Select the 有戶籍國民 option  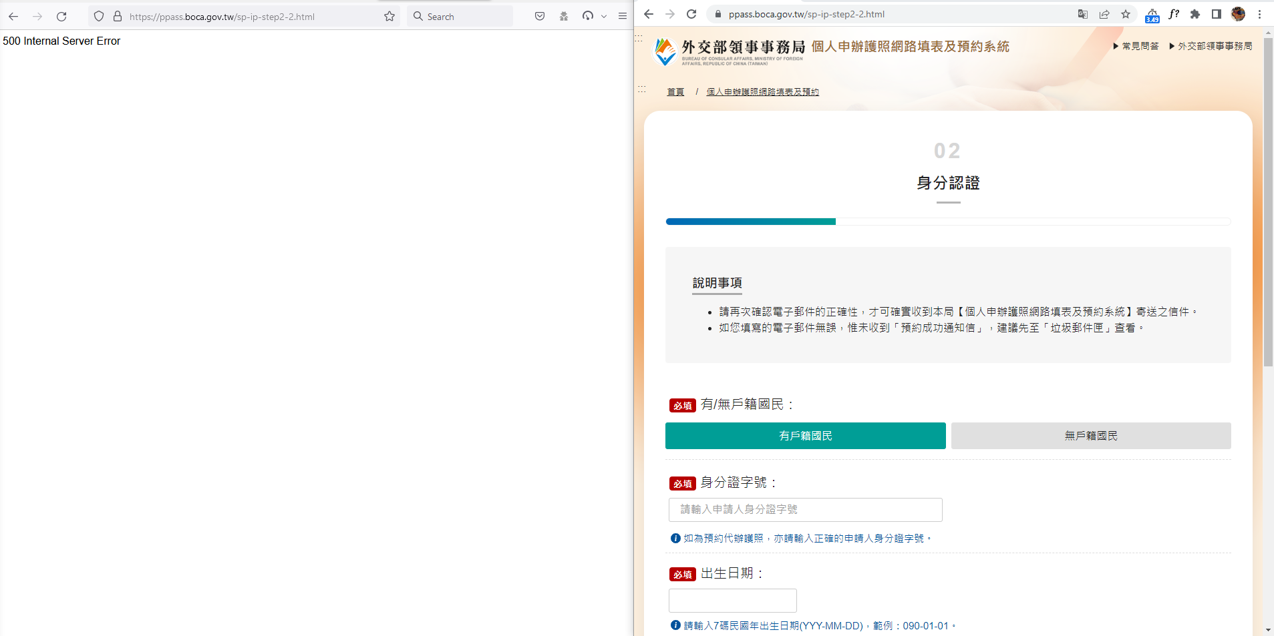tap(805, 436)
